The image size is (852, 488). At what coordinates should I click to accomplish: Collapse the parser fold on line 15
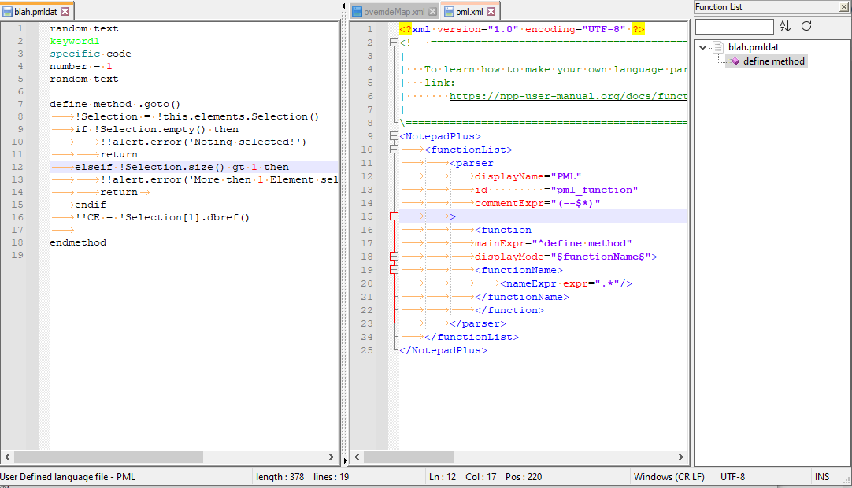(x=394, y=216)
